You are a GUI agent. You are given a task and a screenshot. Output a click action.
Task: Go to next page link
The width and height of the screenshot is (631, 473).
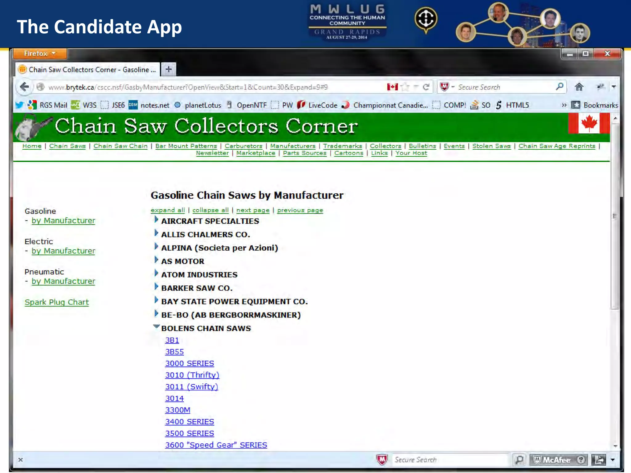click(x=253, y=210)
